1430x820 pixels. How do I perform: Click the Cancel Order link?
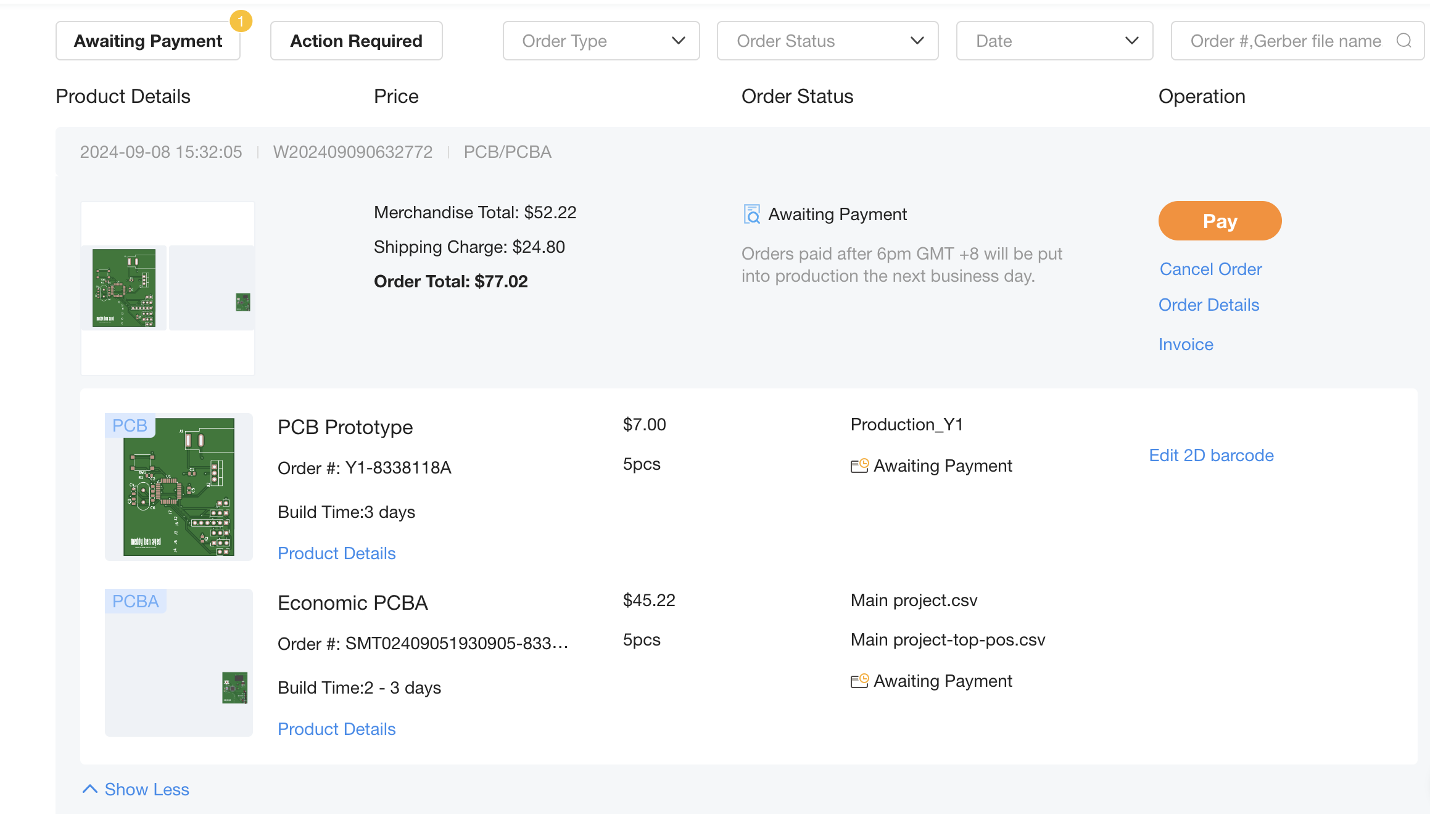1210,269
